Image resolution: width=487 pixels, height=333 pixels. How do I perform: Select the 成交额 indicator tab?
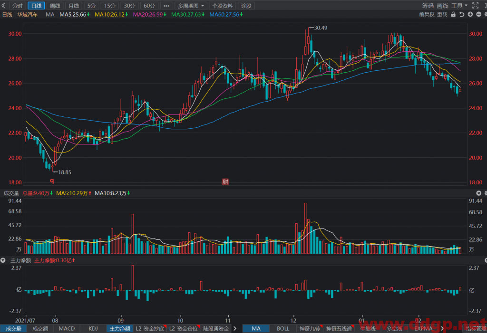[40, 329]
